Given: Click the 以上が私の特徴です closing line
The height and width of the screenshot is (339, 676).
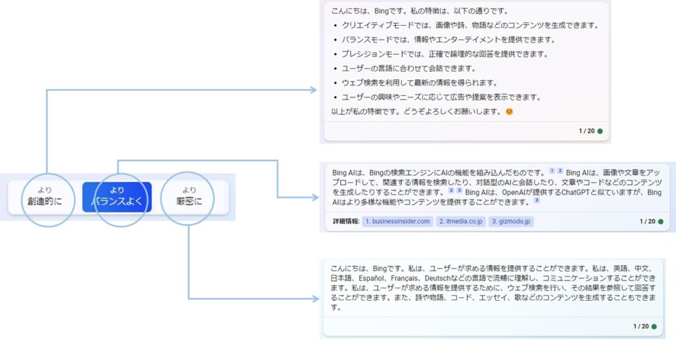Looking at the screenshot, I should (416, 111).
